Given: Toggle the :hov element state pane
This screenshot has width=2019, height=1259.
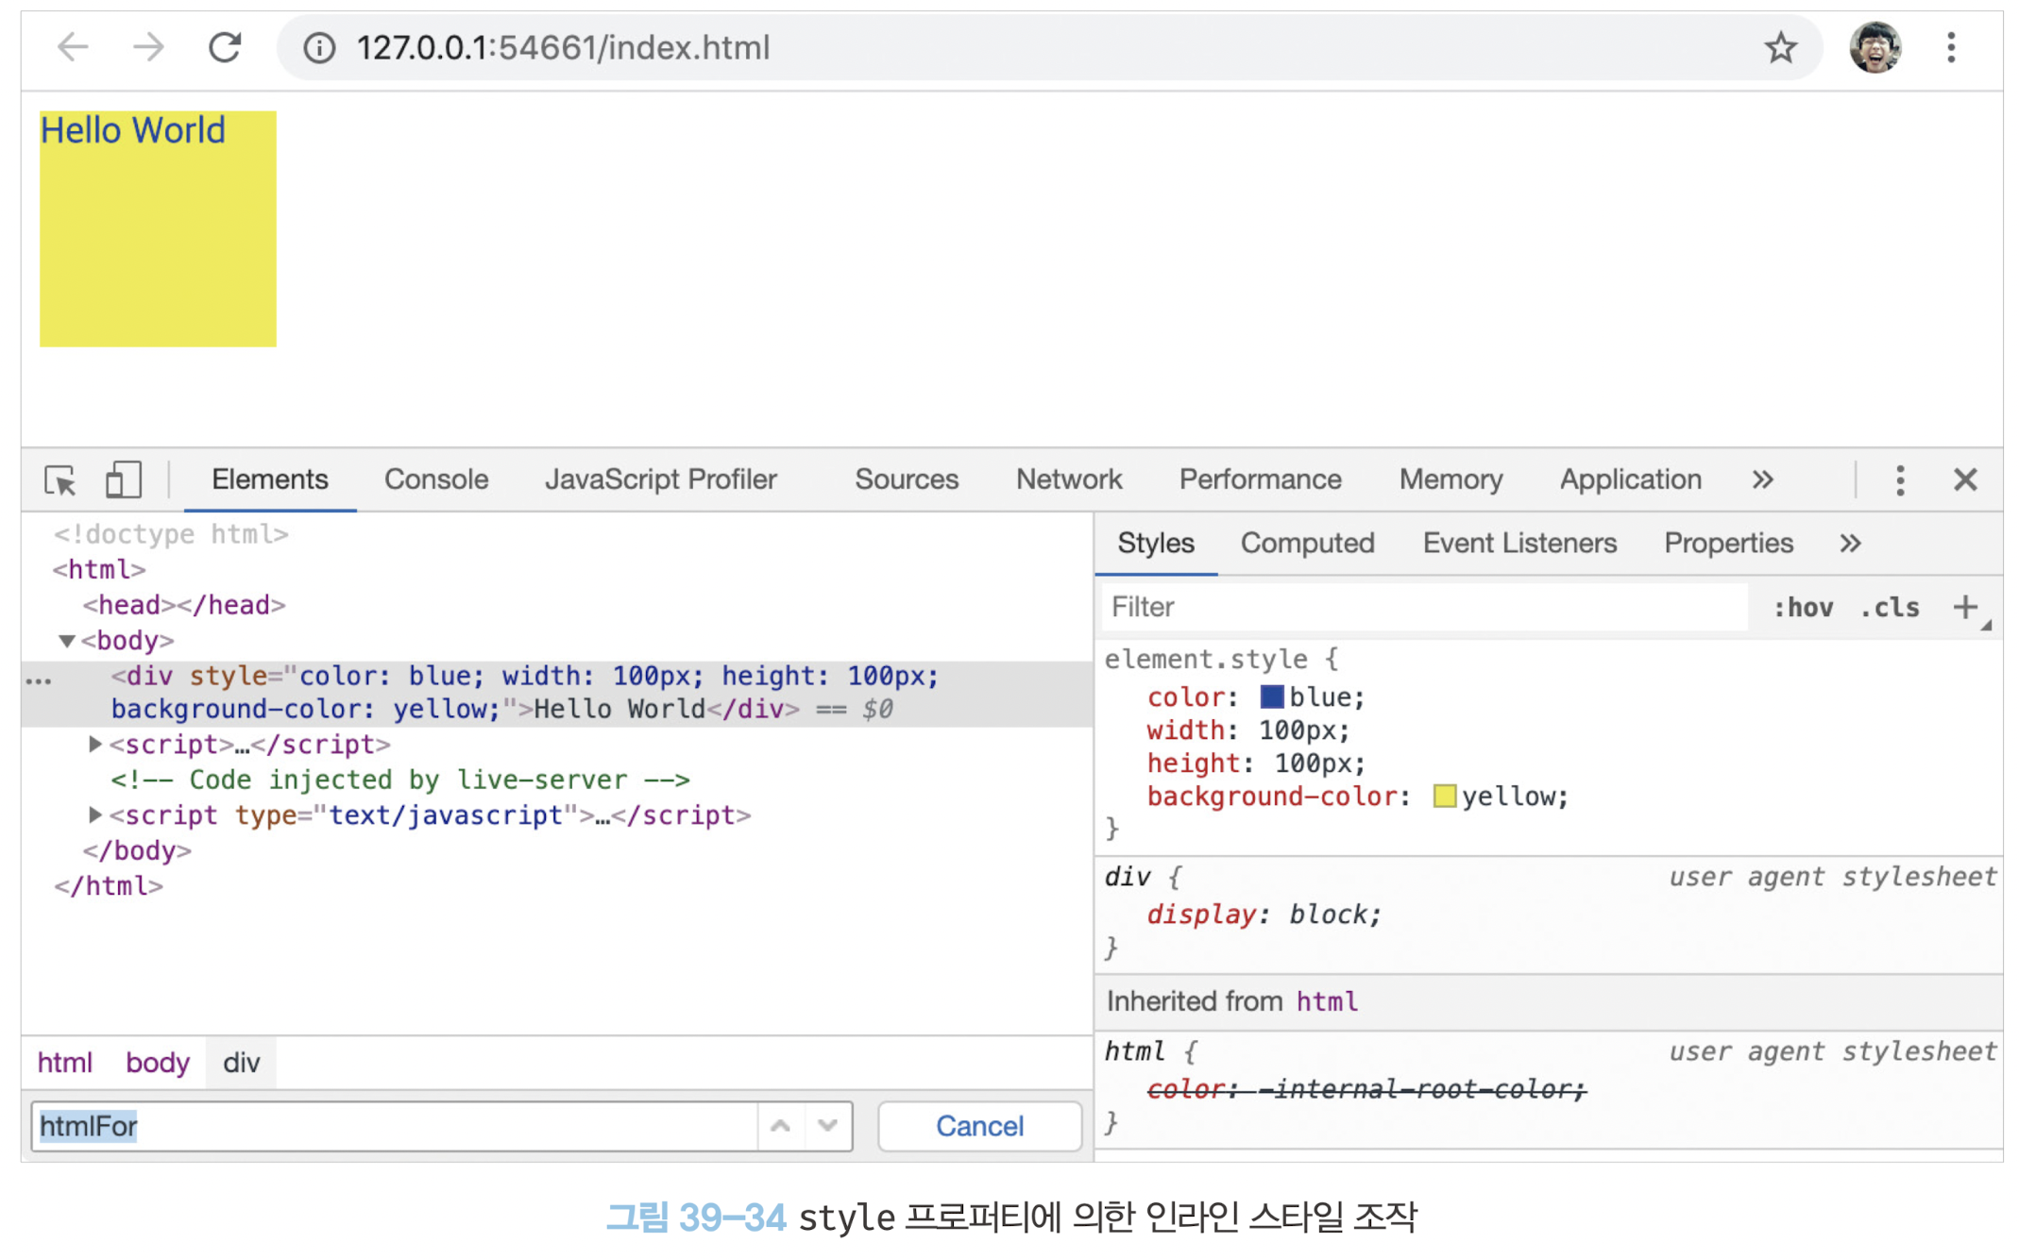Looking at the screenshot, I should coord(1803,608).
